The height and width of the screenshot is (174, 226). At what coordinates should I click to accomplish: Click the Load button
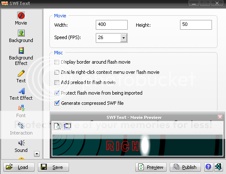[19, 167]
